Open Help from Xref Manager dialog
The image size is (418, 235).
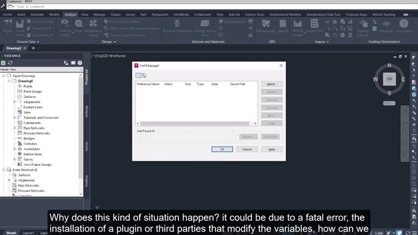pyautogui.click(x=272, y=149)
